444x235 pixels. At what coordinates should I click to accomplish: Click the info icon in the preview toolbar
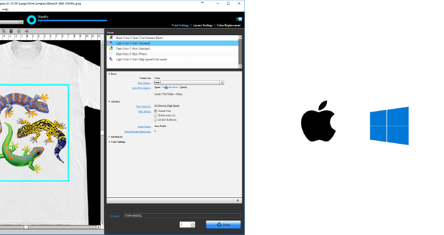[19, 31]
